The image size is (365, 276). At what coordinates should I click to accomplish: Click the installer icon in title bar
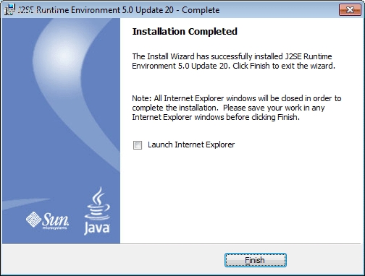coord(10,10)
